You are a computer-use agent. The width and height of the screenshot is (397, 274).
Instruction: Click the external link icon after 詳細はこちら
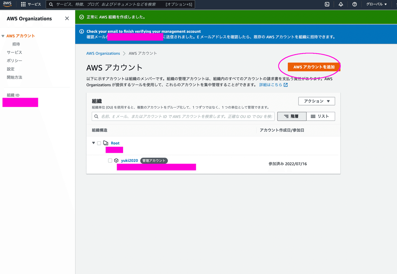[286, 85]
